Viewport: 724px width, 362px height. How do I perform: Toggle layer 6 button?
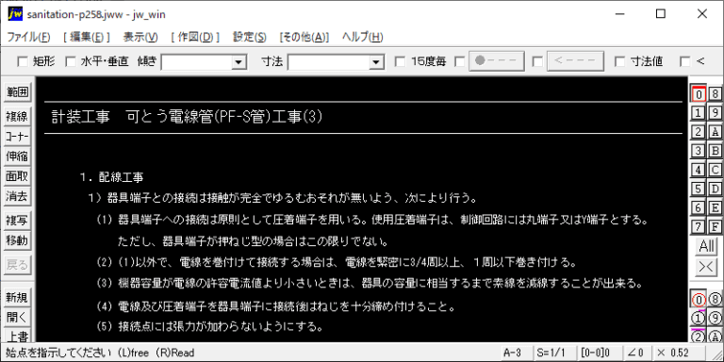click(x=699, y=207)
